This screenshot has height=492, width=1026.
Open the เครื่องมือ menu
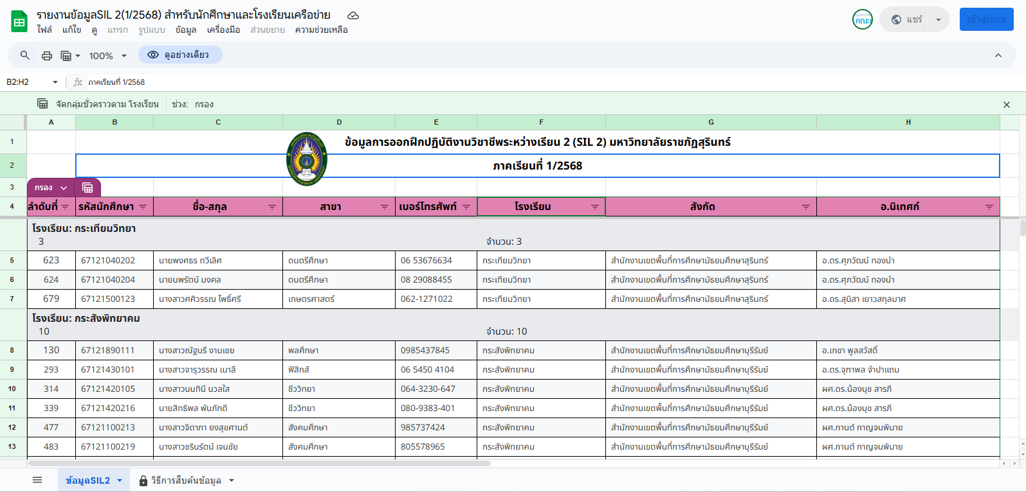point(223,30)
